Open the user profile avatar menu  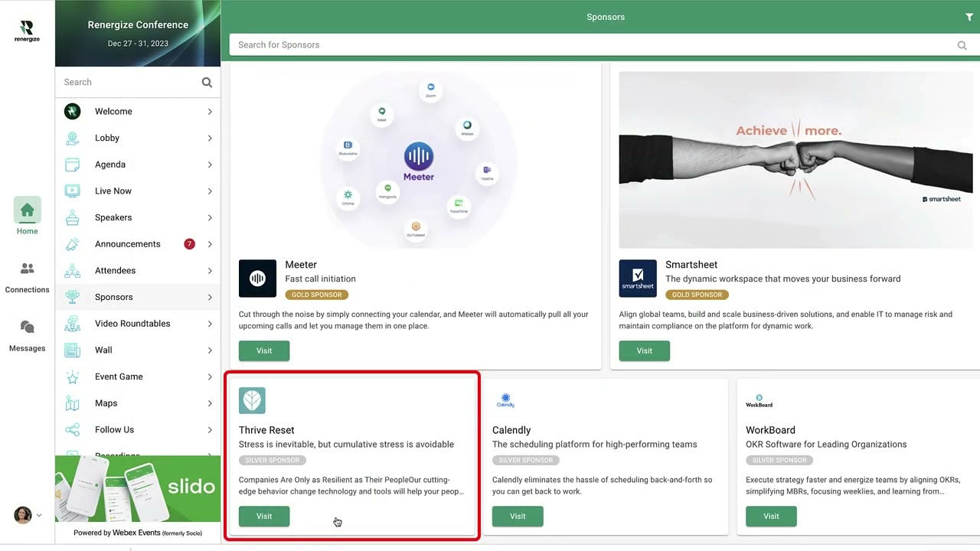27,515
